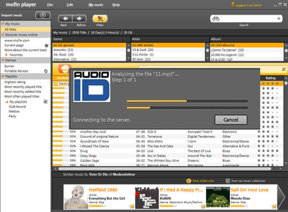The height and width of the screenshot is (212, 288).
Task: Open the Help menu
Action: tap(116, 5)
